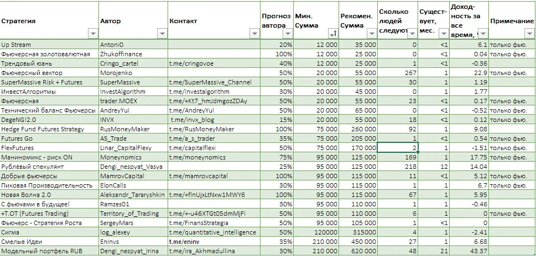Open the Доходность за все время filter
The height and width of the screenshot is (256, 536).
coord(483,34)
